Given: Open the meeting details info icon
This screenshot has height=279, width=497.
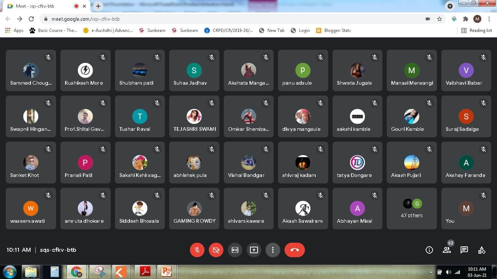Looking at the screenshot, I should (429, 250).
